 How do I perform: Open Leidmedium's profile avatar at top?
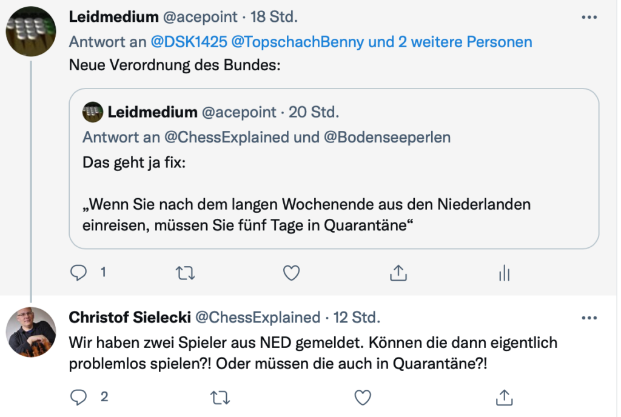(x=31, y=32)
